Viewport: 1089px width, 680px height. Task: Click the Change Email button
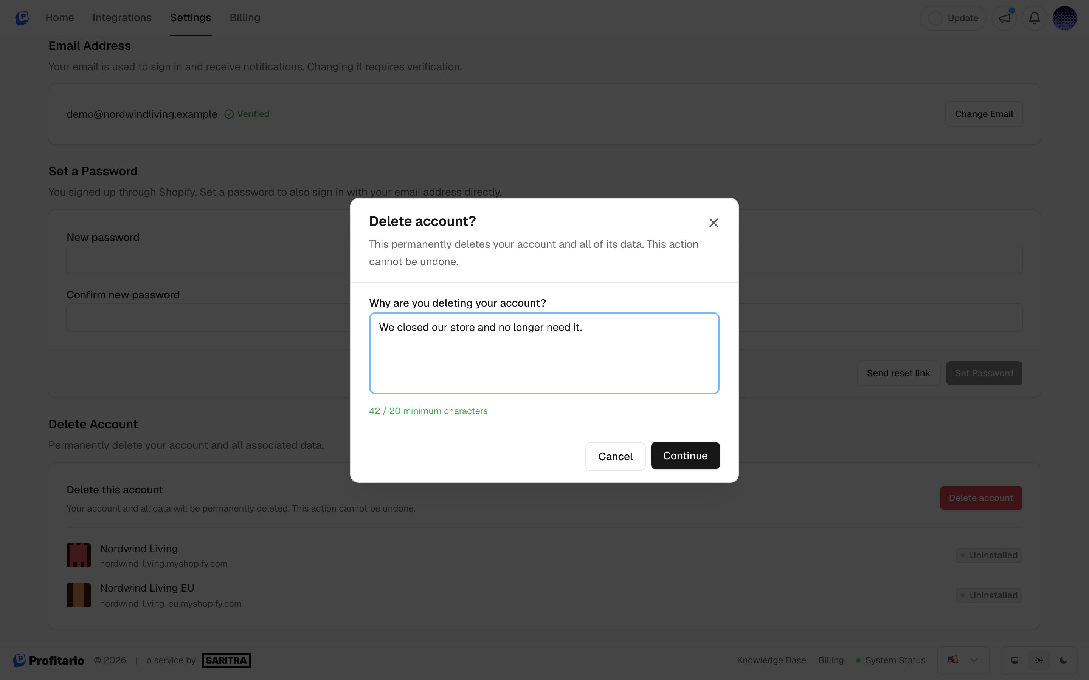(984, 114)
